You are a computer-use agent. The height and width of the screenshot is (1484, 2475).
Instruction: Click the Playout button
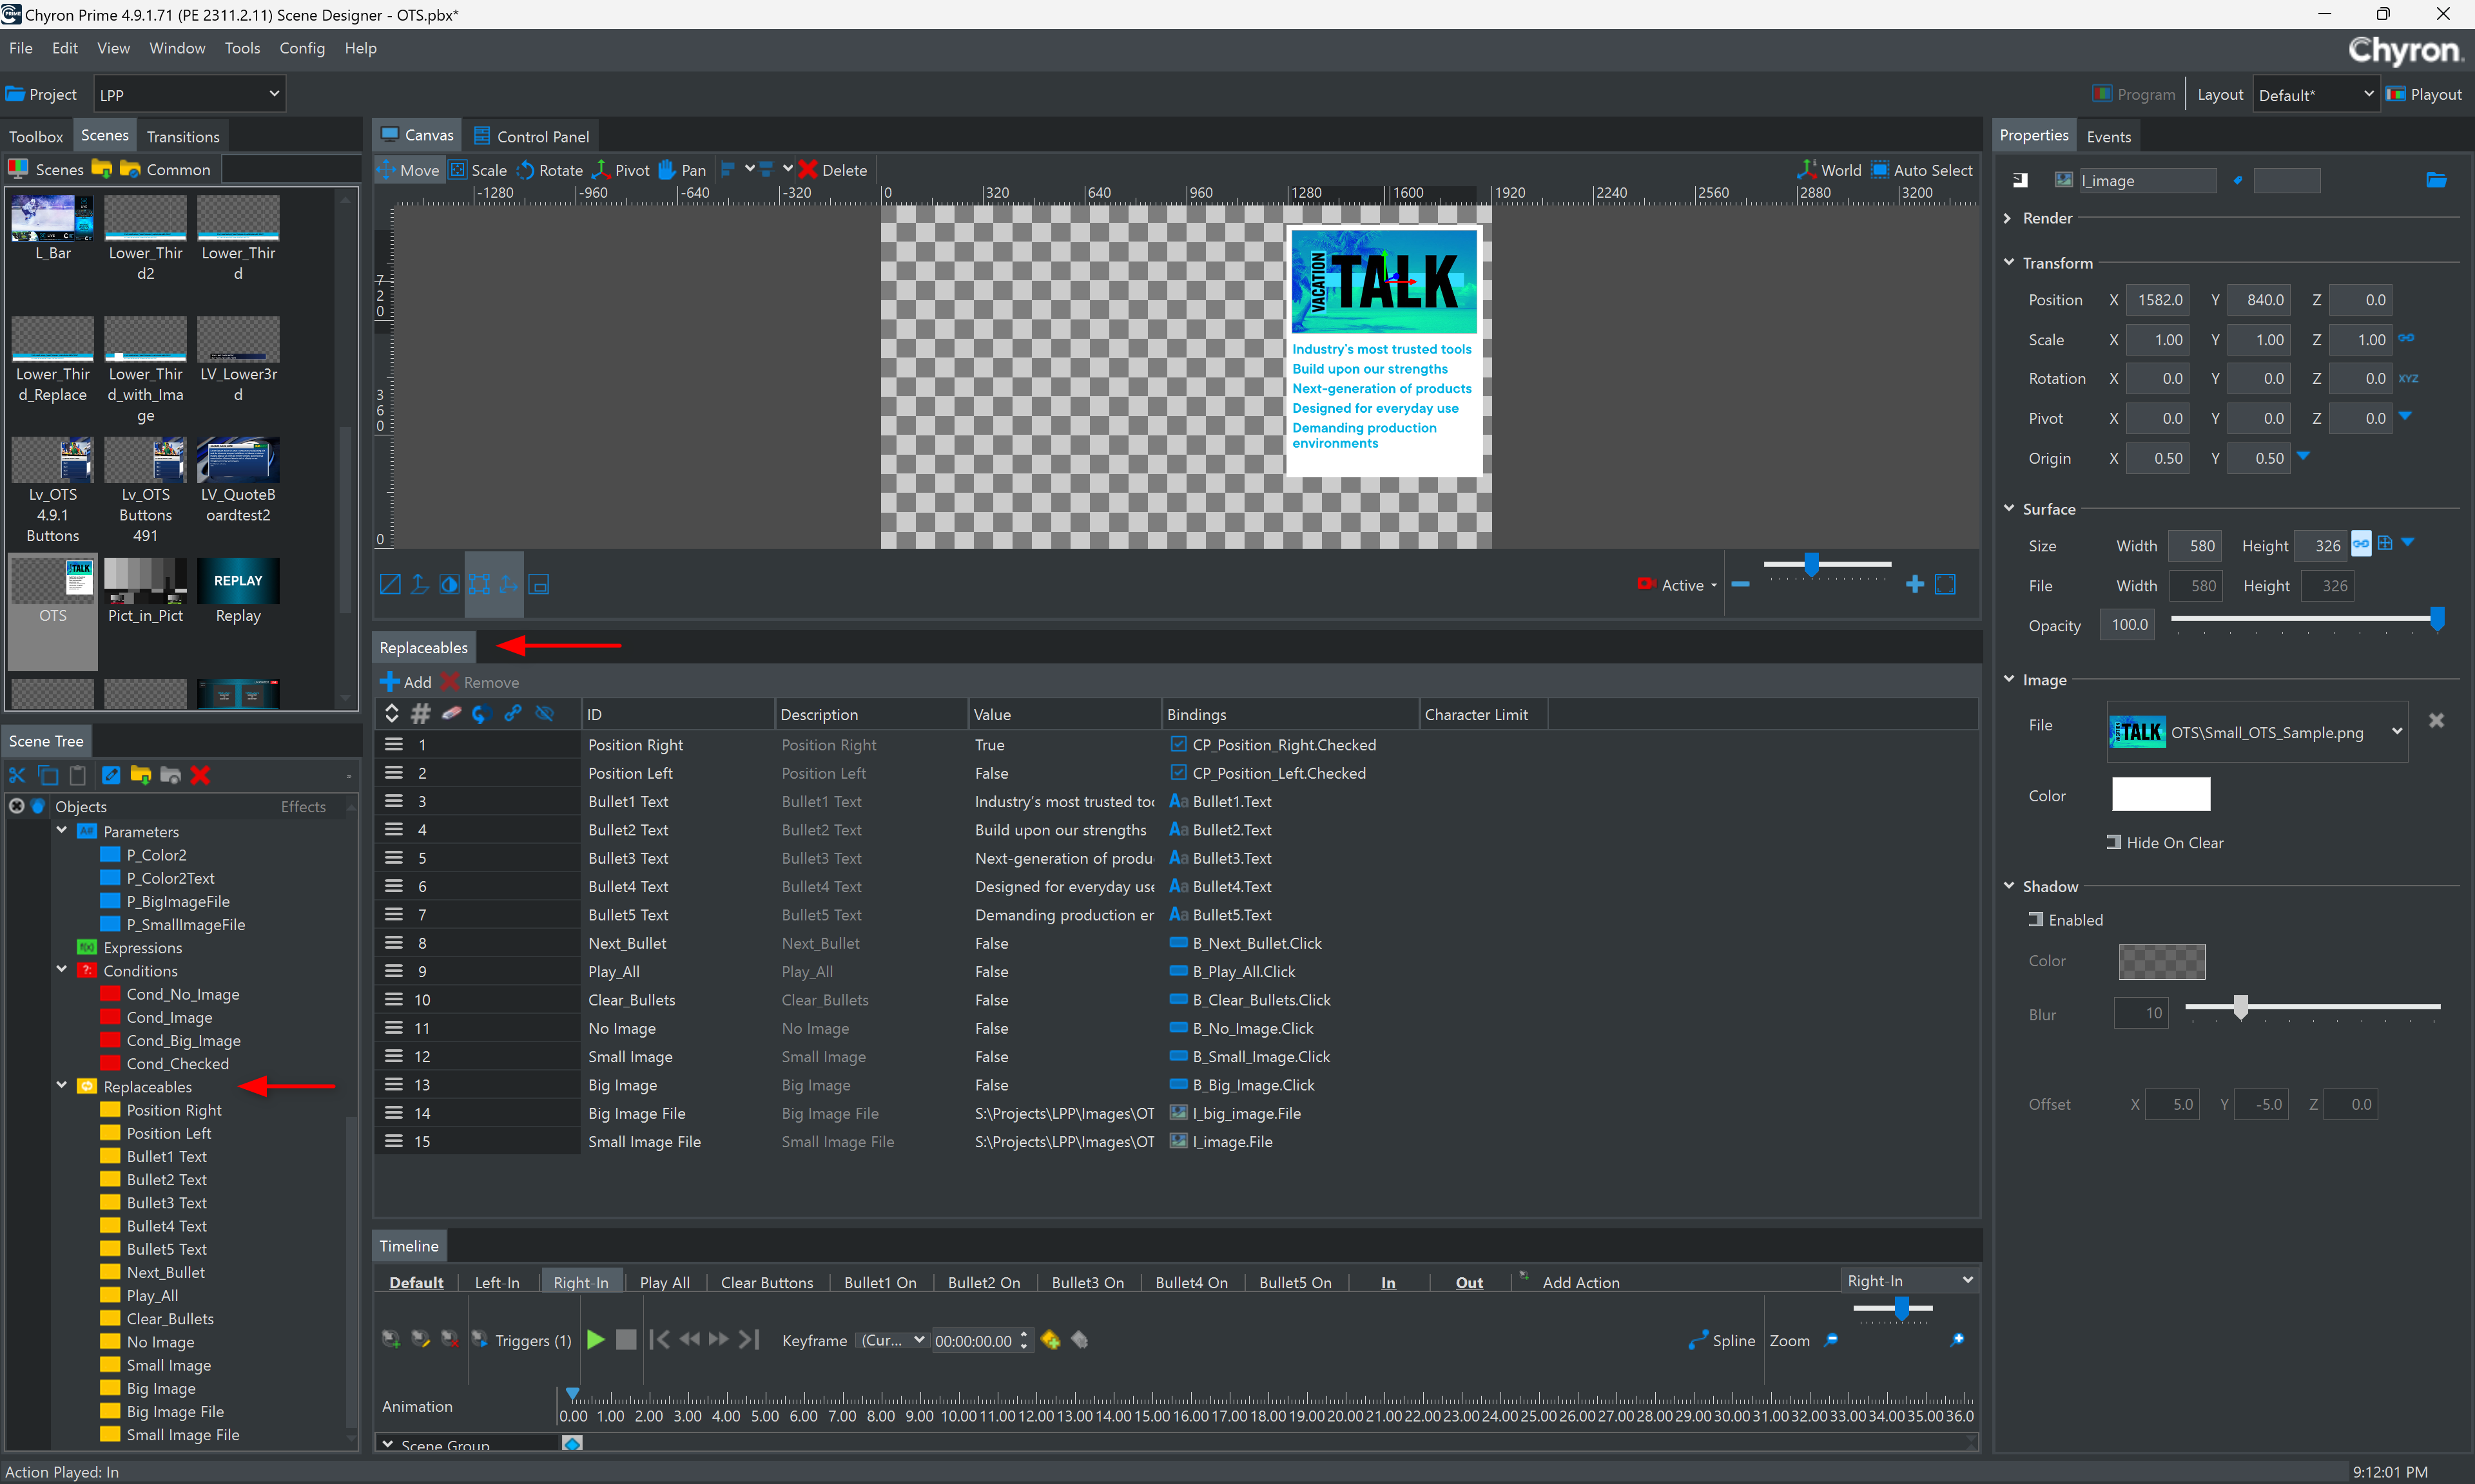2424,94
